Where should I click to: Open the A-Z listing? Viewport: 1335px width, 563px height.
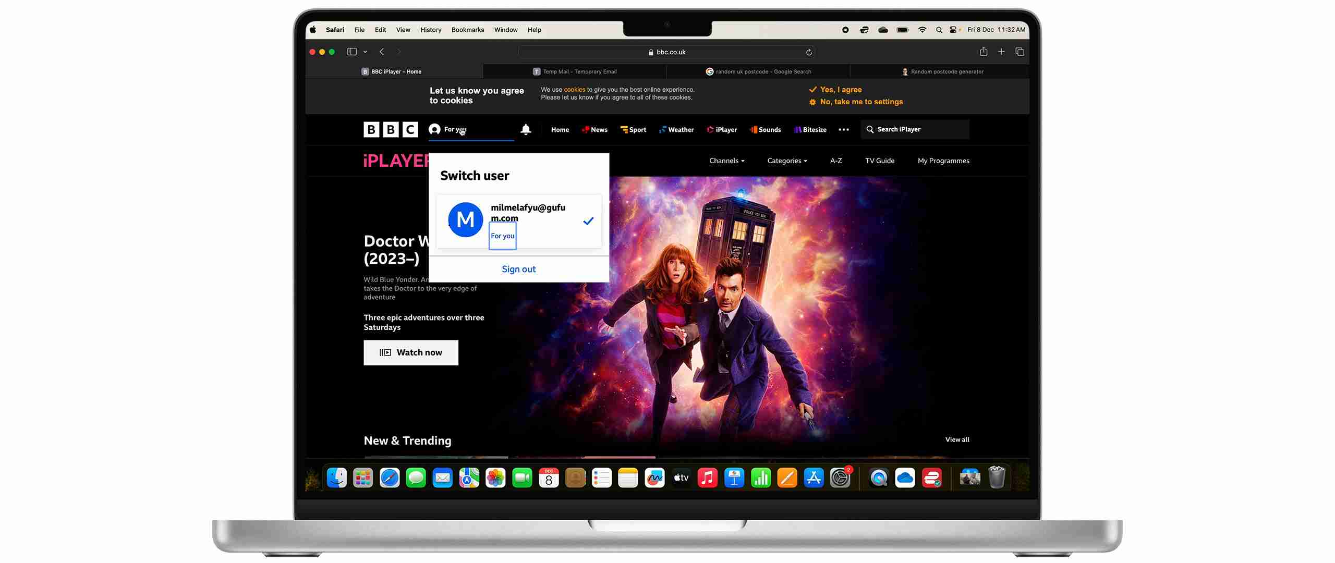(x=836, y=161)
